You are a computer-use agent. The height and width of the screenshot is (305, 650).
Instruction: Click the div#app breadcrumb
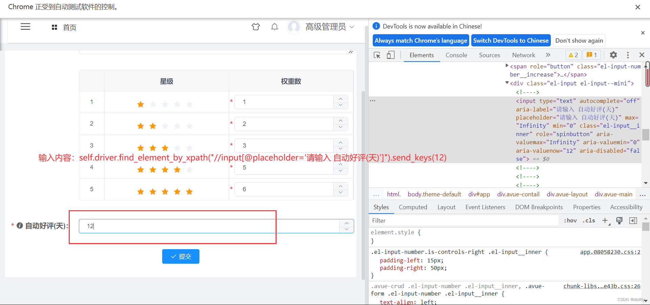(479, 194)
